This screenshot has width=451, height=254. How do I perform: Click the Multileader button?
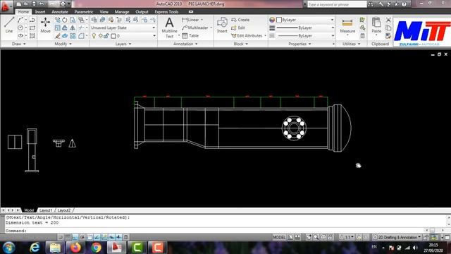click(195, 28)
